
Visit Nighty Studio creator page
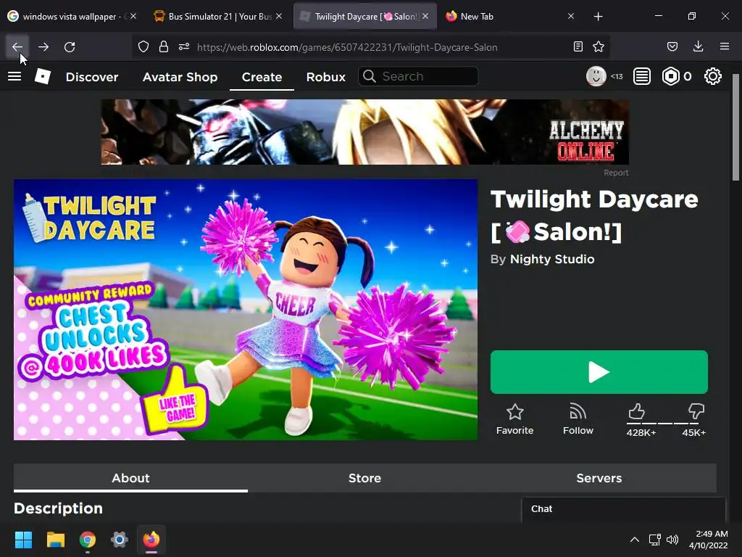point(551,259)
